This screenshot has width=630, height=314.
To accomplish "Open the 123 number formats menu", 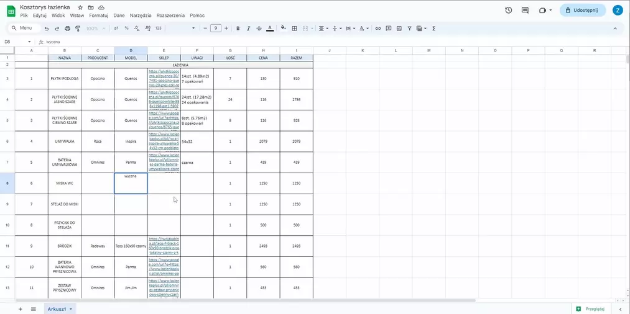I will [159, 29].
